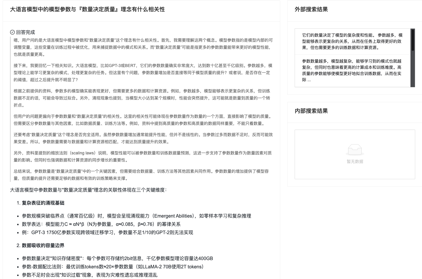
Task: Click the bullet with the 幂律关系 formula
Action: point(101,224)
